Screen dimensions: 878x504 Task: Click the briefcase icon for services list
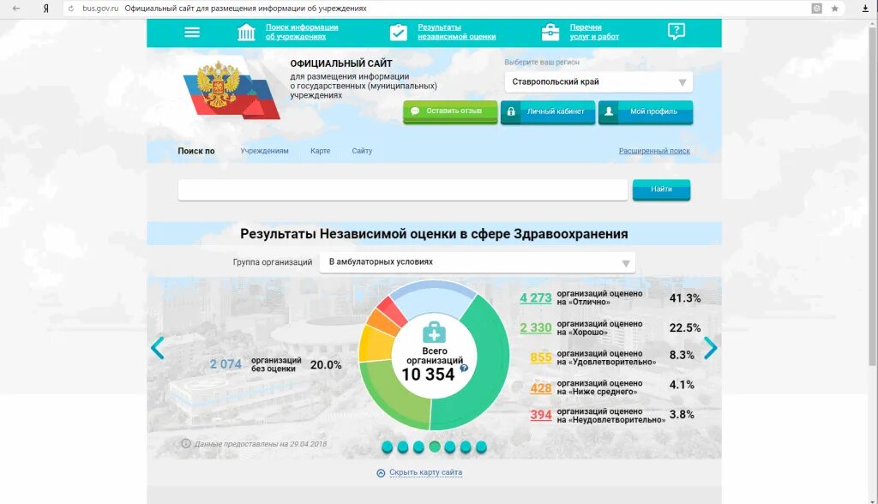tap(550, 32)
